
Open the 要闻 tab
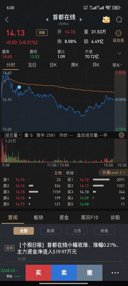13,217
